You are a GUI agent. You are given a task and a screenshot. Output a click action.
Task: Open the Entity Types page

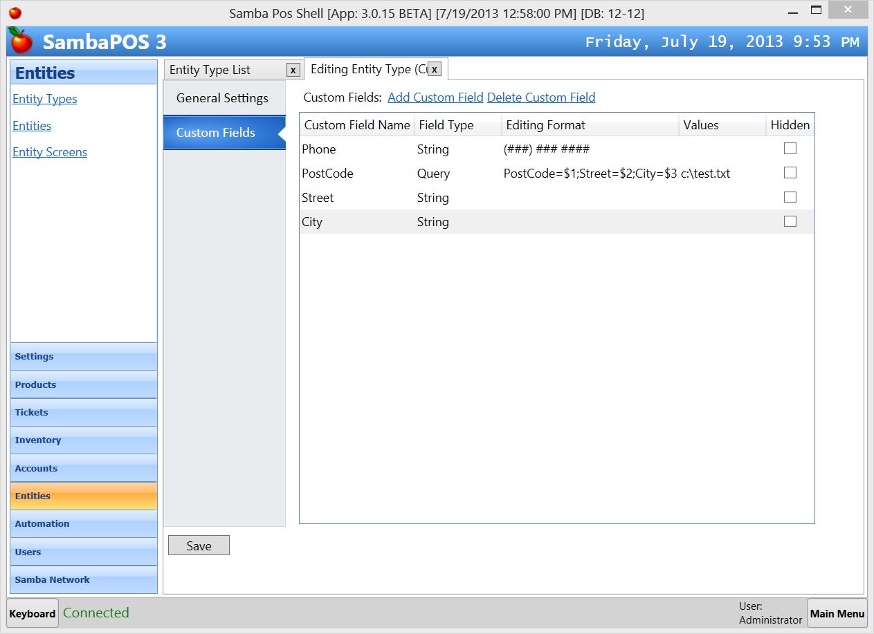[44, 99]
